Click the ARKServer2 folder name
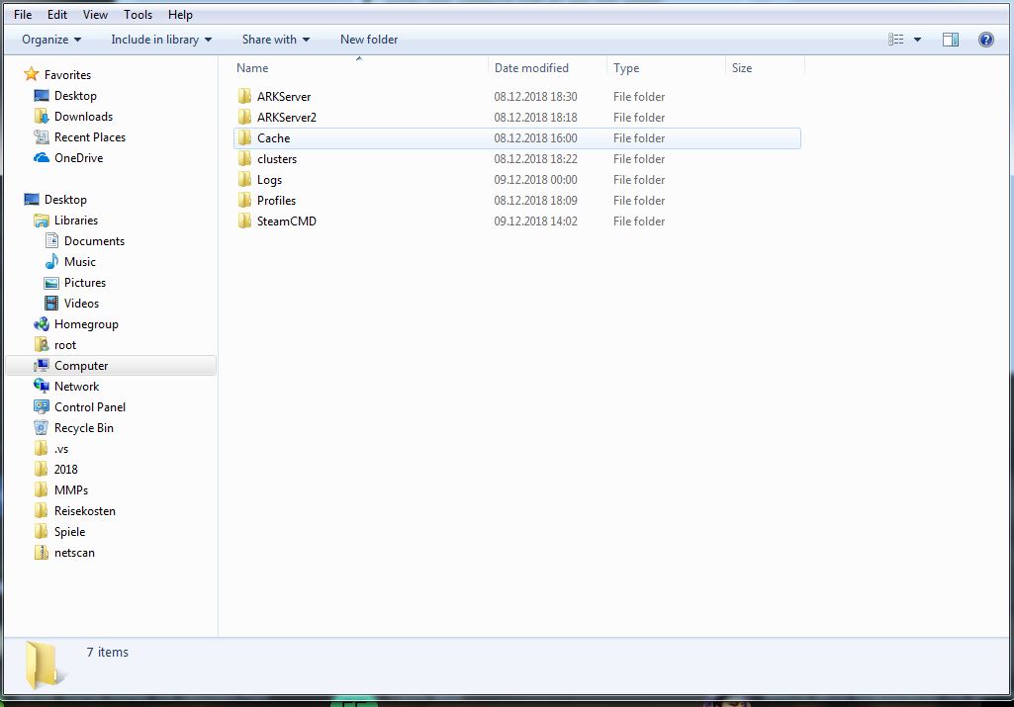 287,117
